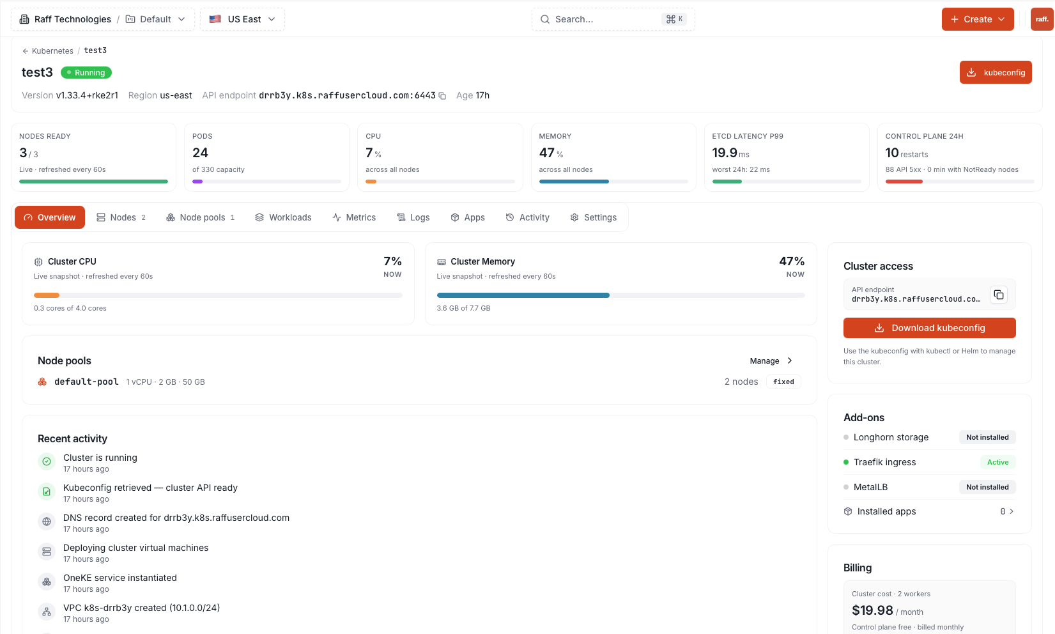Image resolution: width=1055 pixels, height=634 pixels.
Task: Open the US East region dropdown
Action: (242, 19)
